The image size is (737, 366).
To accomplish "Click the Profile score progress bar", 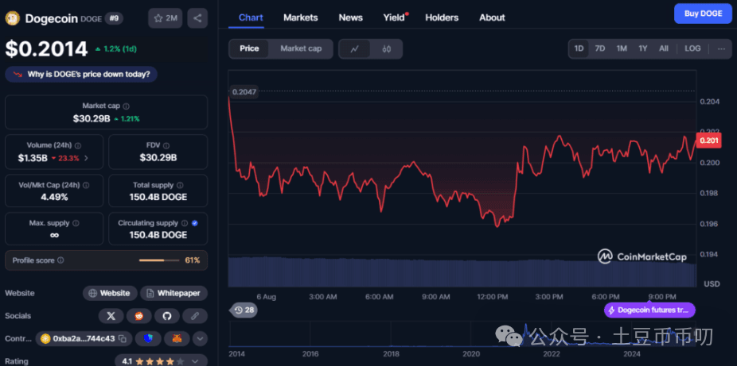I will point(159,260).
